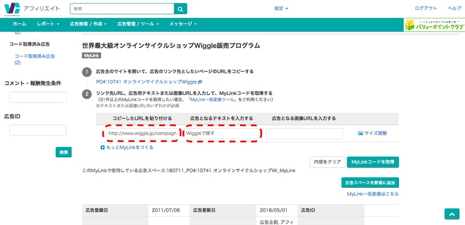Click the sidebar 検索 button
The width and height of the screenshot is (465, 225).
tap(63, 152)
